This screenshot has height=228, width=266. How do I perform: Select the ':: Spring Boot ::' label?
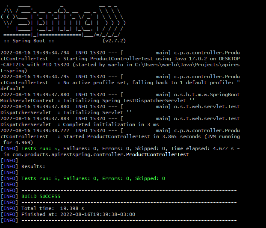[29, 41]
